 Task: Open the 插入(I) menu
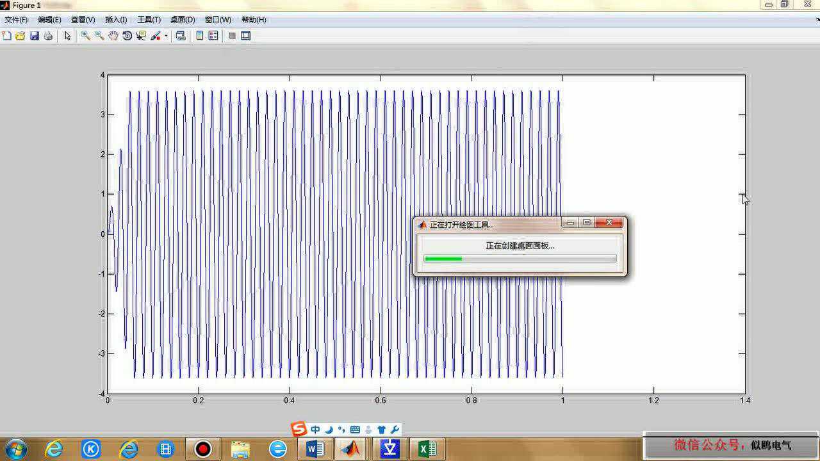coord(116,20)
